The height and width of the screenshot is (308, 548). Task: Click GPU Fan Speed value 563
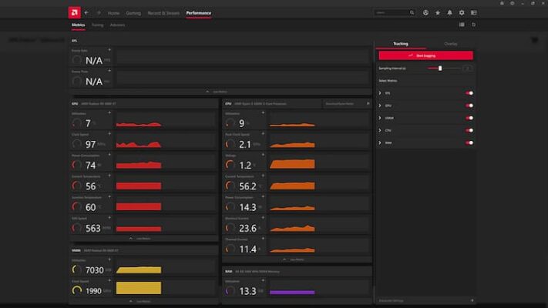pos(93,228)
